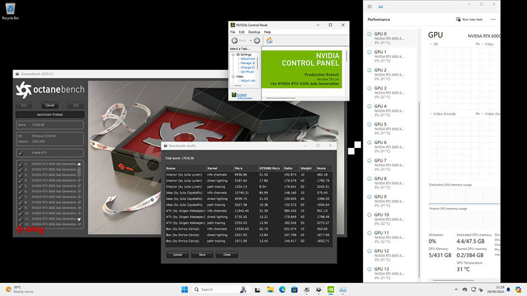Open the Desktop menu in NVIDIA Control Panel
527x296 pixels.
tap(255, 32)
